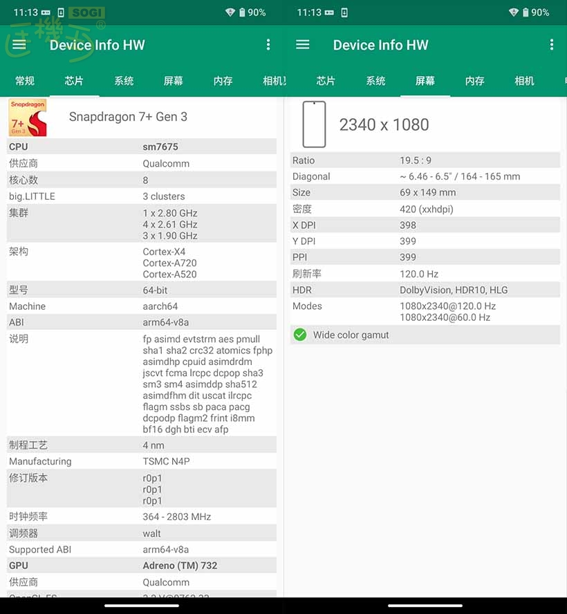The width and height of the screenshot is (567, 614).
Task: Select the X DPI 398 row
Action: coord(425,225)
